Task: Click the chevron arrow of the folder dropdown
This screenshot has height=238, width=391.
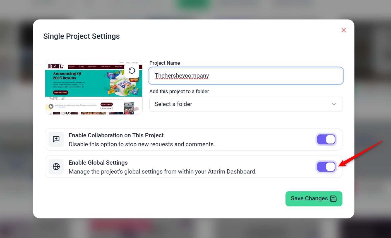Action: (x=334, y=104)
